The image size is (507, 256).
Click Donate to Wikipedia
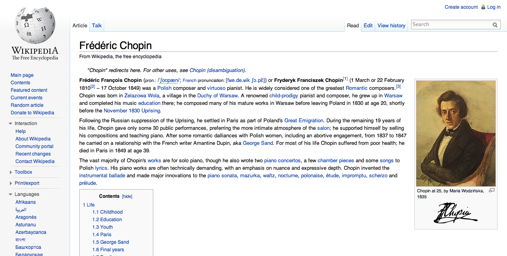pos(32,113)
